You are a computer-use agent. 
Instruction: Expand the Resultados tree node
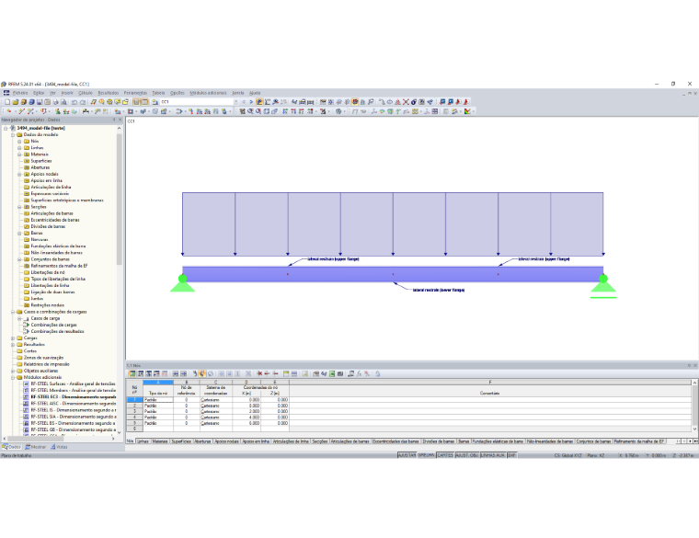(x=13, y=345)
